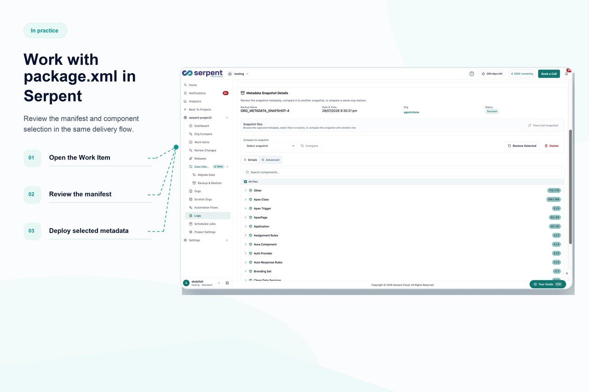Image resolution: width=589 pixels, height=392 pixels.
Task: Collapse the Data Management Beta chevron
Action: coord(227,167)
